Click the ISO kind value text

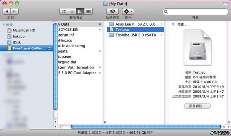[204, 77]
